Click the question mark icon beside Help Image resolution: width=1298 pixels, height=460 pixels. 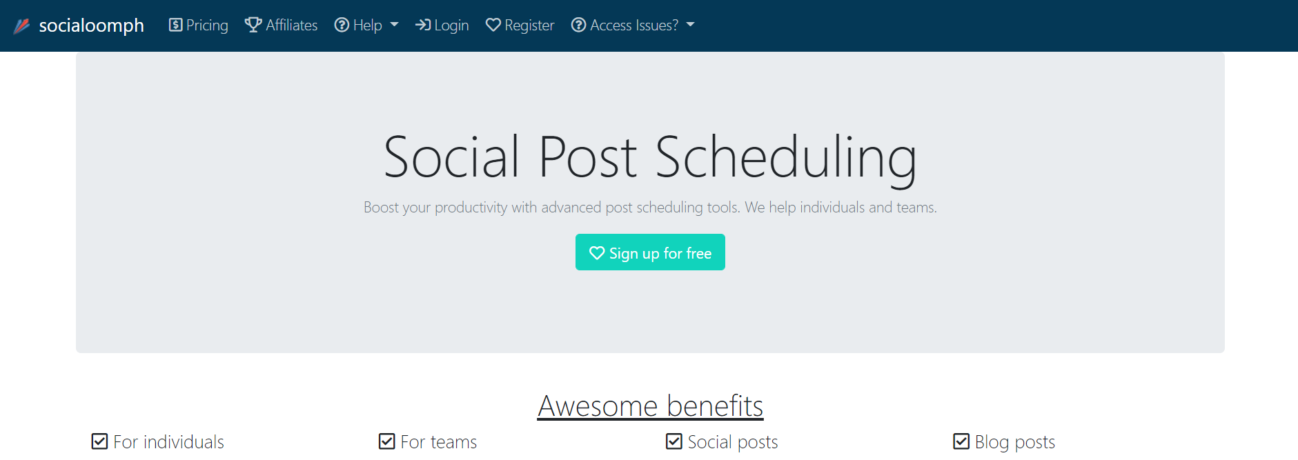342,25
